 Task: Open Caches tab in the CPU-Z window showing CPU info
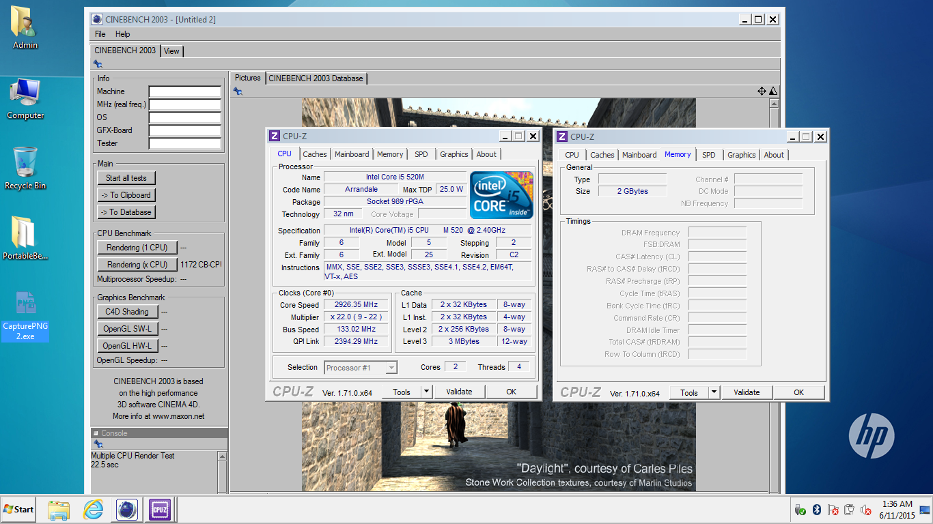coord(315,154)
